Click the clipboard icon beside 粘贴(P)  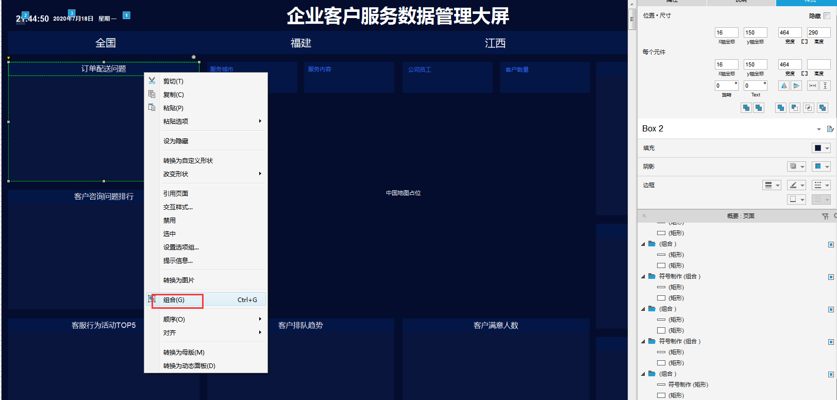[x=152, y=107]
